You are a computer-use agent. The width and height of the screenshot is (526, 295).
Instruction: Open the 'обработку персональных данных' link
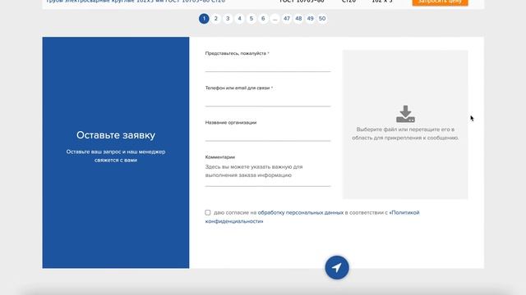coord(301,212)
